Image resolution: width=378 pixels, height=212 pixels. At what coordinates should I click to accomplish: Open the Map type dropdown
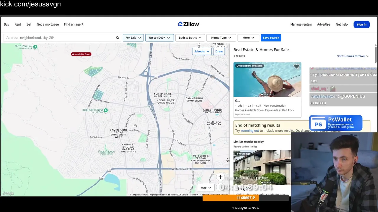tap(206, 188)
